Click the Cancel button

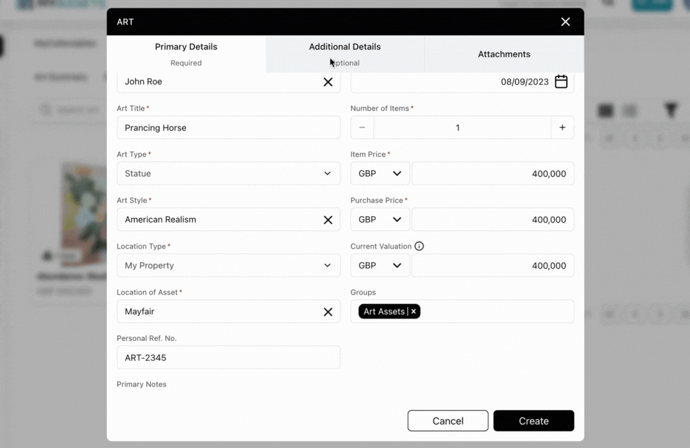(448, 421)
